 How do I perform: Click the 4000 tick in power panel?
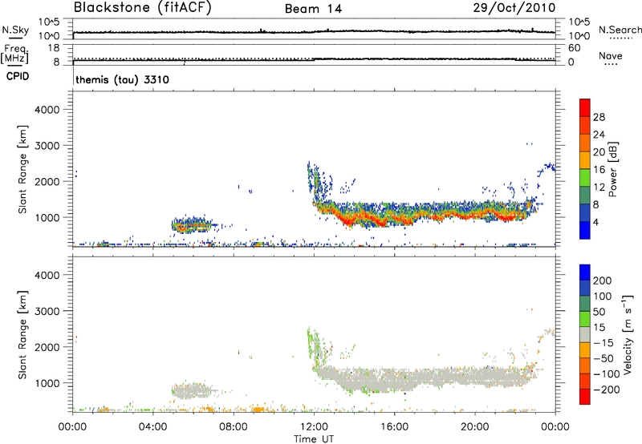47,110
